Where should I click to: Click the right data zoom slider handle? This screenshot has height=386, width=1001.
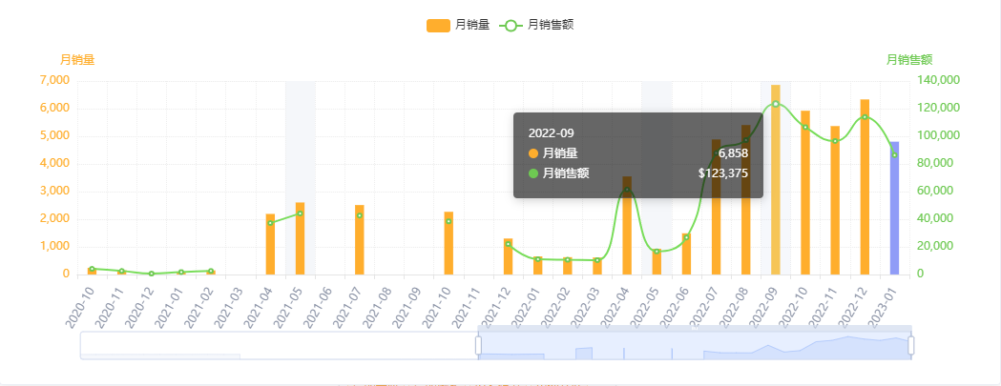coord(911,345)
